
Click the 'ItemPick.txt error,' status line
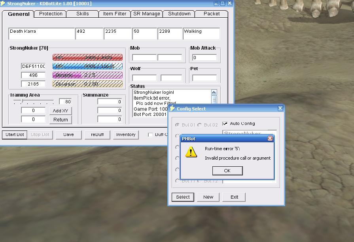(x=152, y=98)
